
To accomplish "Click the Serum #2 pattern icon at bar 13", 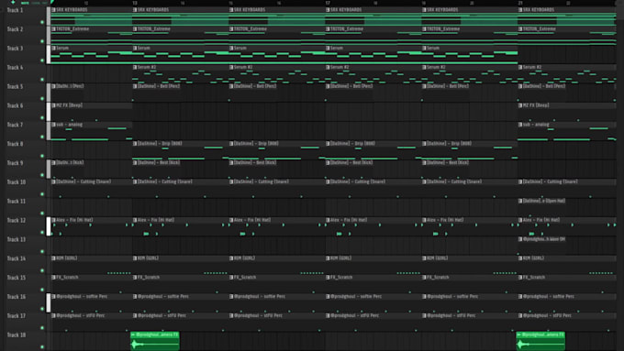I will pos(135,67).
